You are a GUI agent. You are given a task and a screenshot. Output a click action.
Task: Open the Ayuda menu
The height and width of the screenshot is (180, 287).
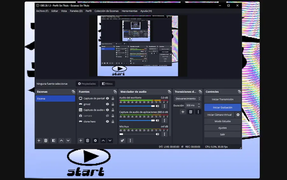146,11
